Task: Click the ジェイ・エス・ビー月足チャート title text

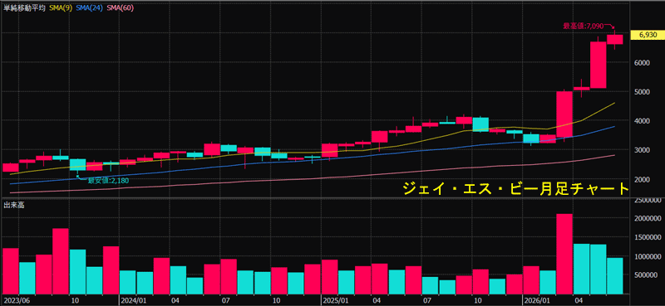Action: click(515, 189)
